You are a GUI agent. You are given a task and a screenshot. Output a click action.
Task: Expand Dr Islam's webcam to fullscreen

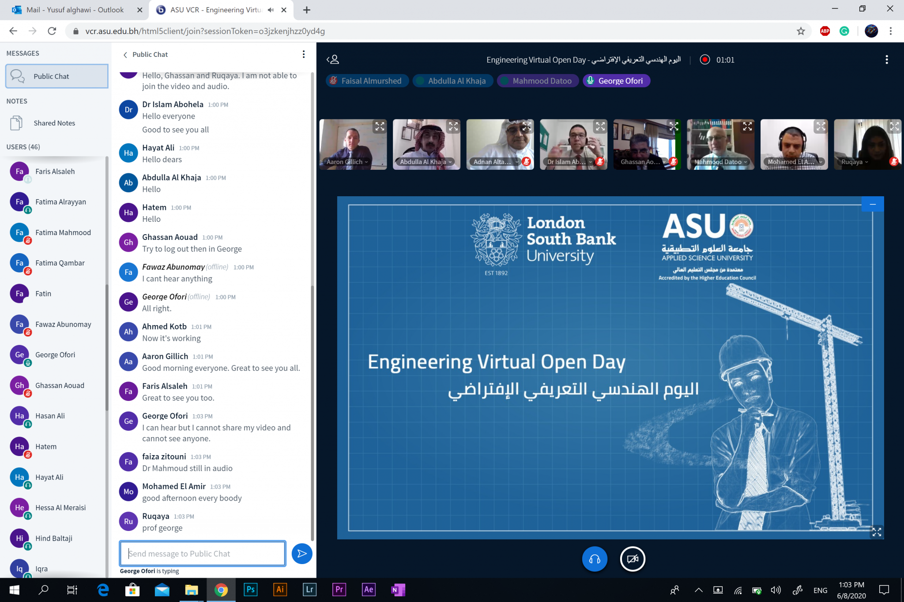click(x=600, y=127)
